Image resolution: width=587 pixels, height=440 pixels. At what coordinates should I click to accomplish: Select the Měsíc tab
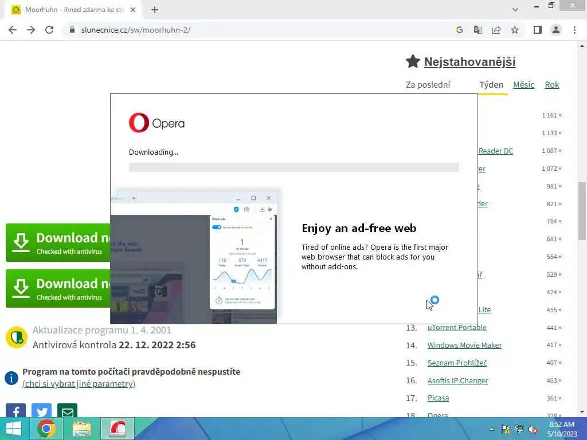pos(523,85)
